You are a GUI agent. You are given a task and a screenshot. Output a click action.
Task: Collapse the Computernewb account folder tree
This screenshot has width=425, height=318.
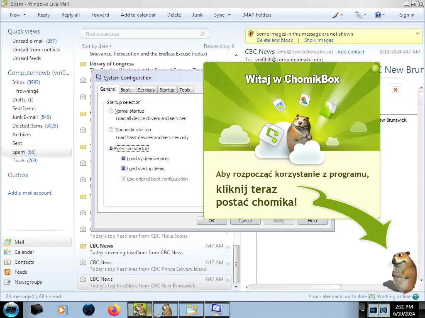point(39,73)
